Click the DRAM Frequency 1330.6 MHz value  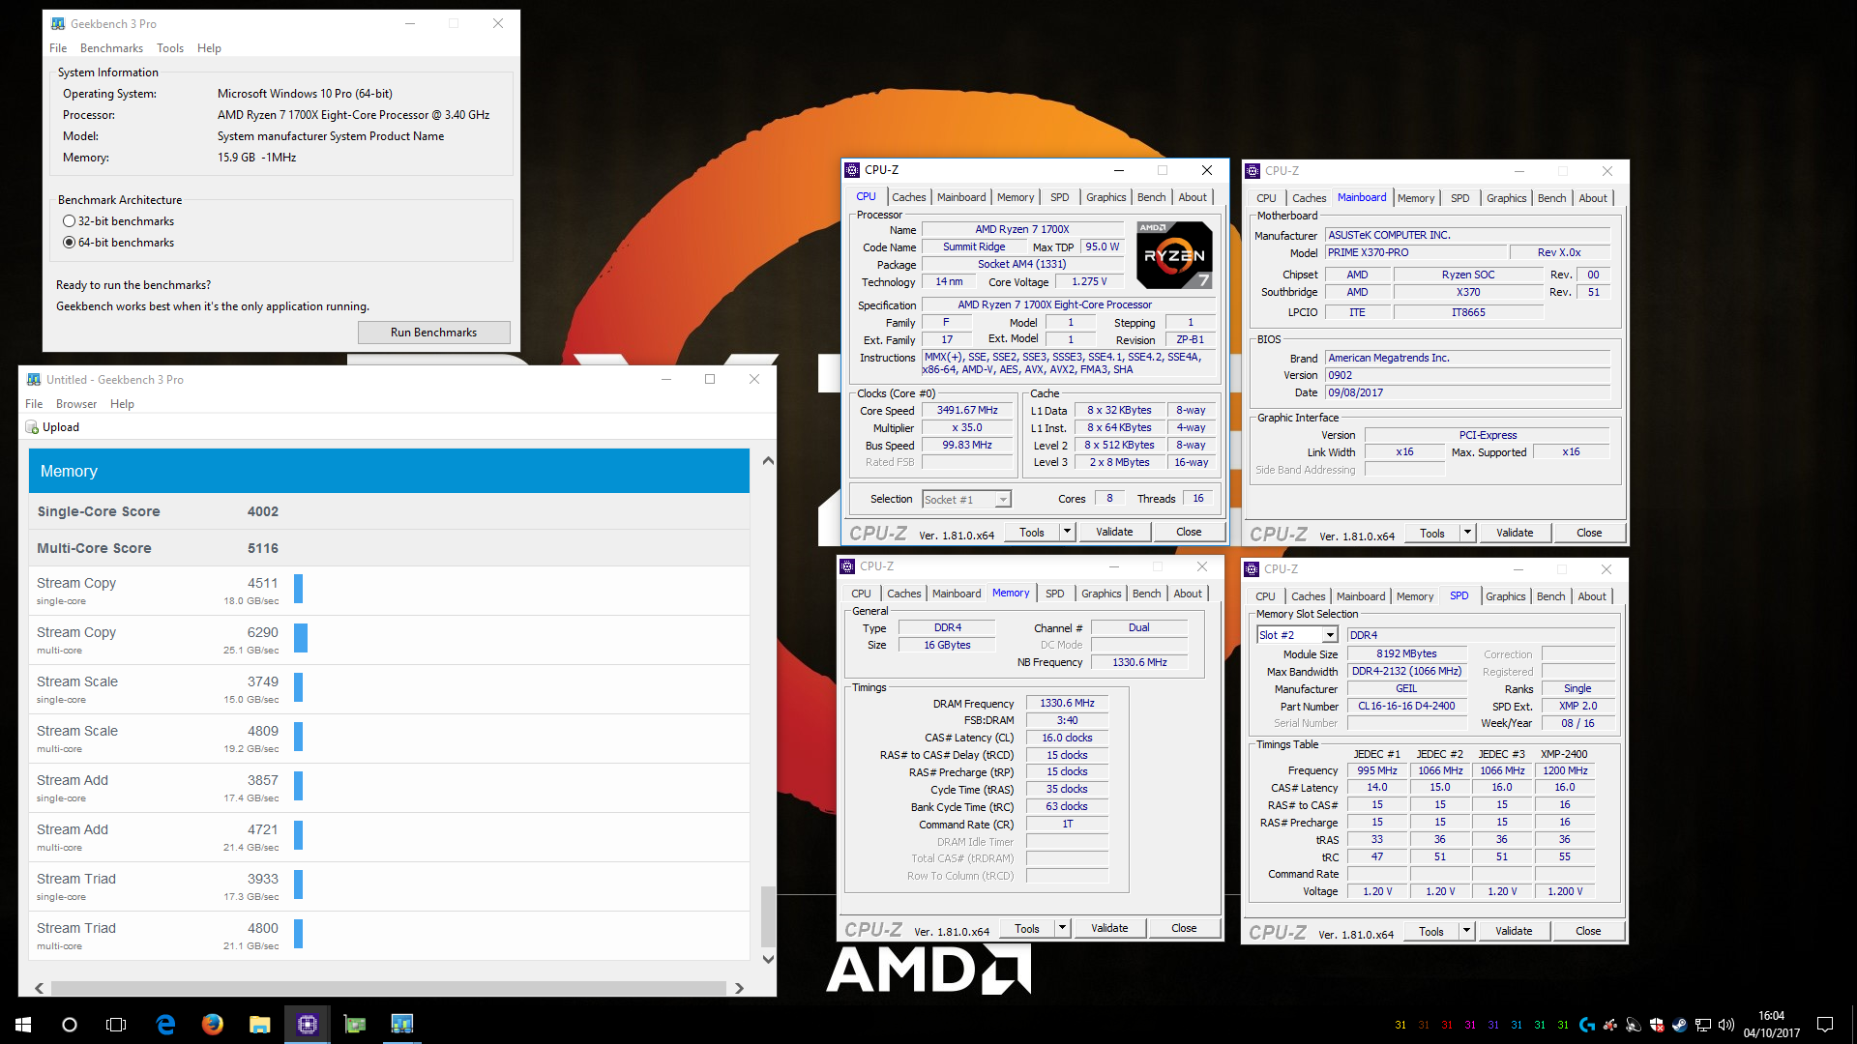click(x=1067, y=704)
